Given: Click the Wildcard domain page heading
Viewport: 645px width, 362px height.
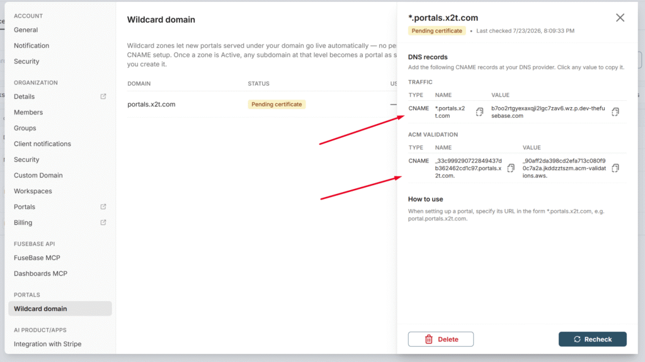Looking at the screenshot, I should coord(161,20).
